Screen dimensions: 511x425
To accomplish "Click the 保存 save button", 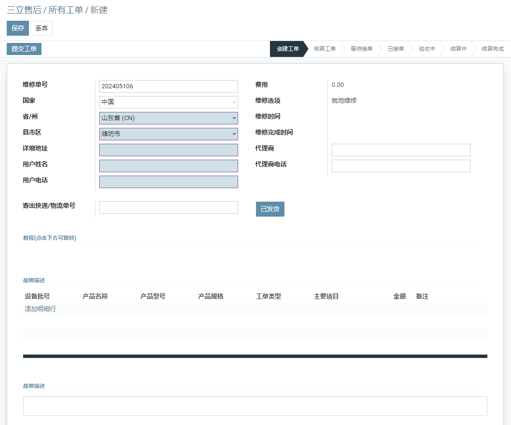I will (18, 28).
